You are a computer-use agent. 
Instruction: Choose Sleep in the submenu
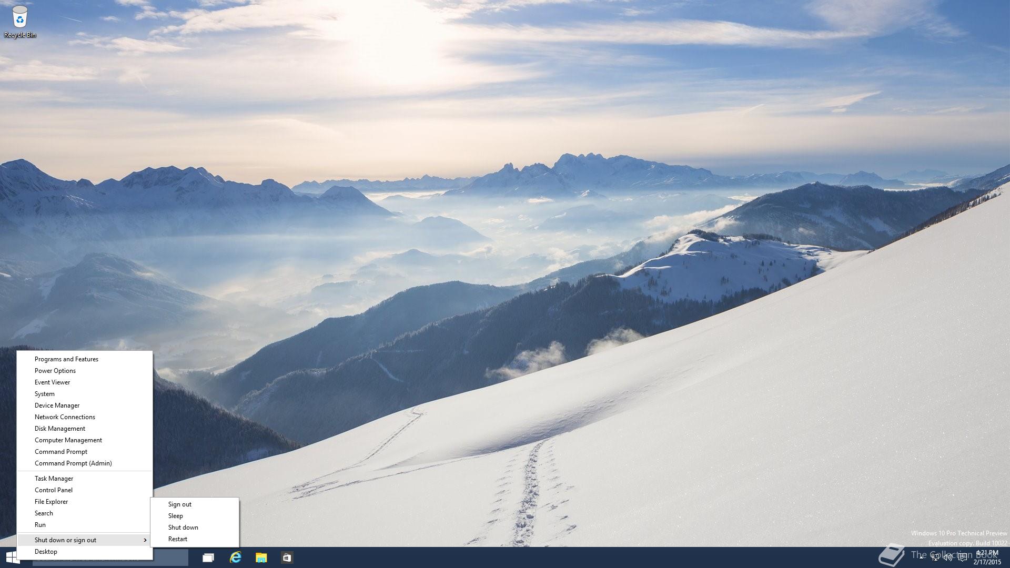pyautogui.click(x=195, y=516)
